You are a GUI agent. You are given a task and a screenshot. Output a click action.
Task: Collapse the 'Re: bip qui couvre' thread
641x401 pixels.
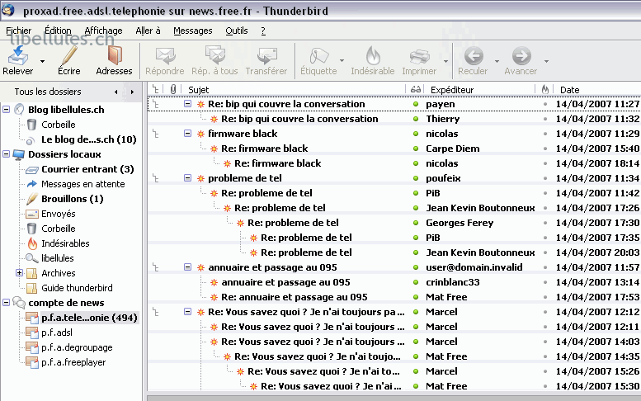[187, 103]
